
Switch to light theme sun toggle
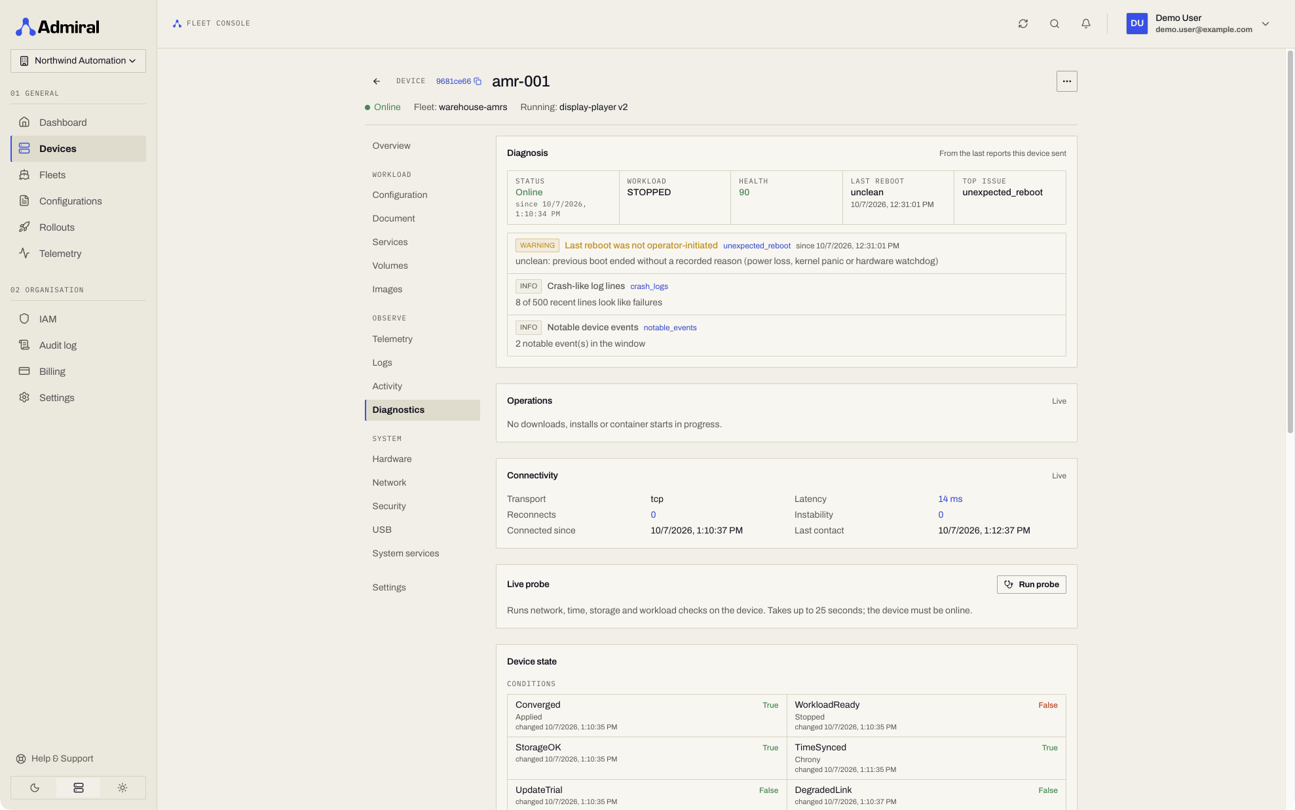coord(122,788)
